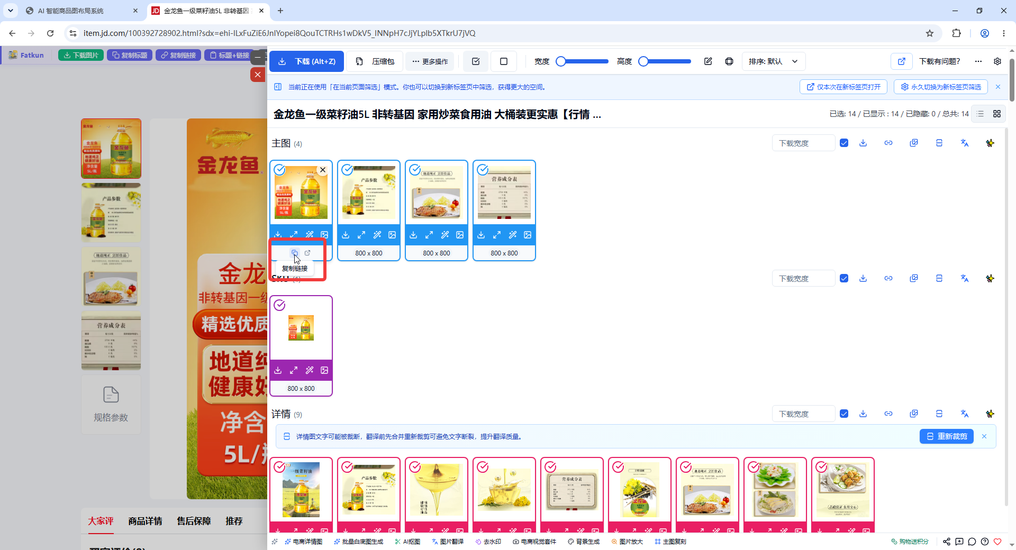Click the edit pencil icon beside height slider

pyautogui.click(x=708, y=61)
